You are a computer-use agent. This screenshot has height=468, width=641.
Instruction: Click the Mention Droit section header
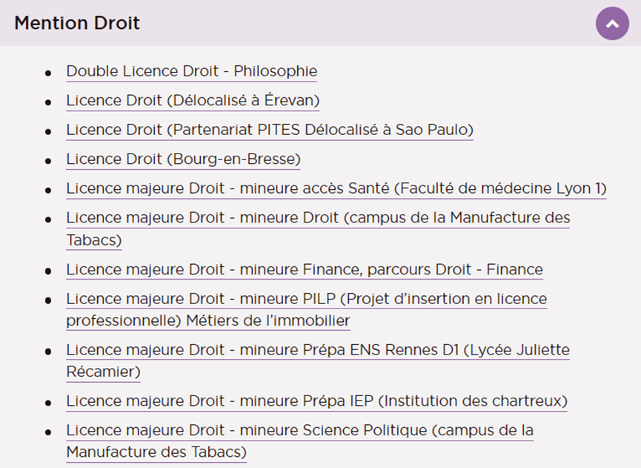320,23
